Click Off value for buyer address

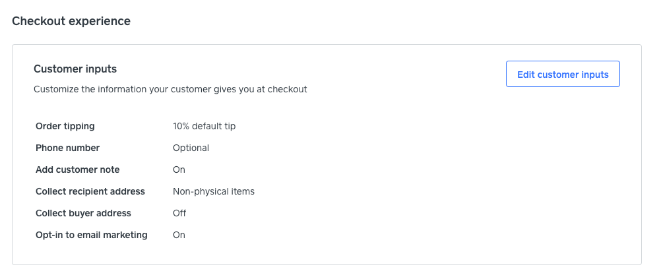179,213
